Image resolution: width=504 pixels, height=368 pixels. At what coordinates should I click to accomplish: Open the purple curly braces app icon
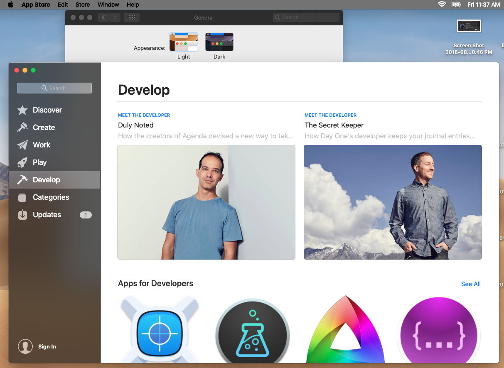(438, 329)
